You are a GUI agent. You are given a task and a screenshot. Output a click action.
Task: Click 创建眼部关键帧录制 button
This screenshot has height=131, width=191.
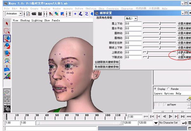point(107,62)
